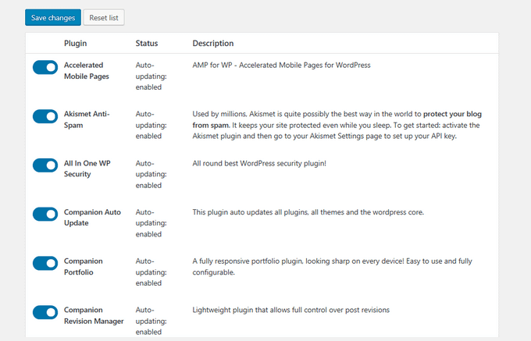Click the Status column header
531x341 pixels.
point(147,43)
